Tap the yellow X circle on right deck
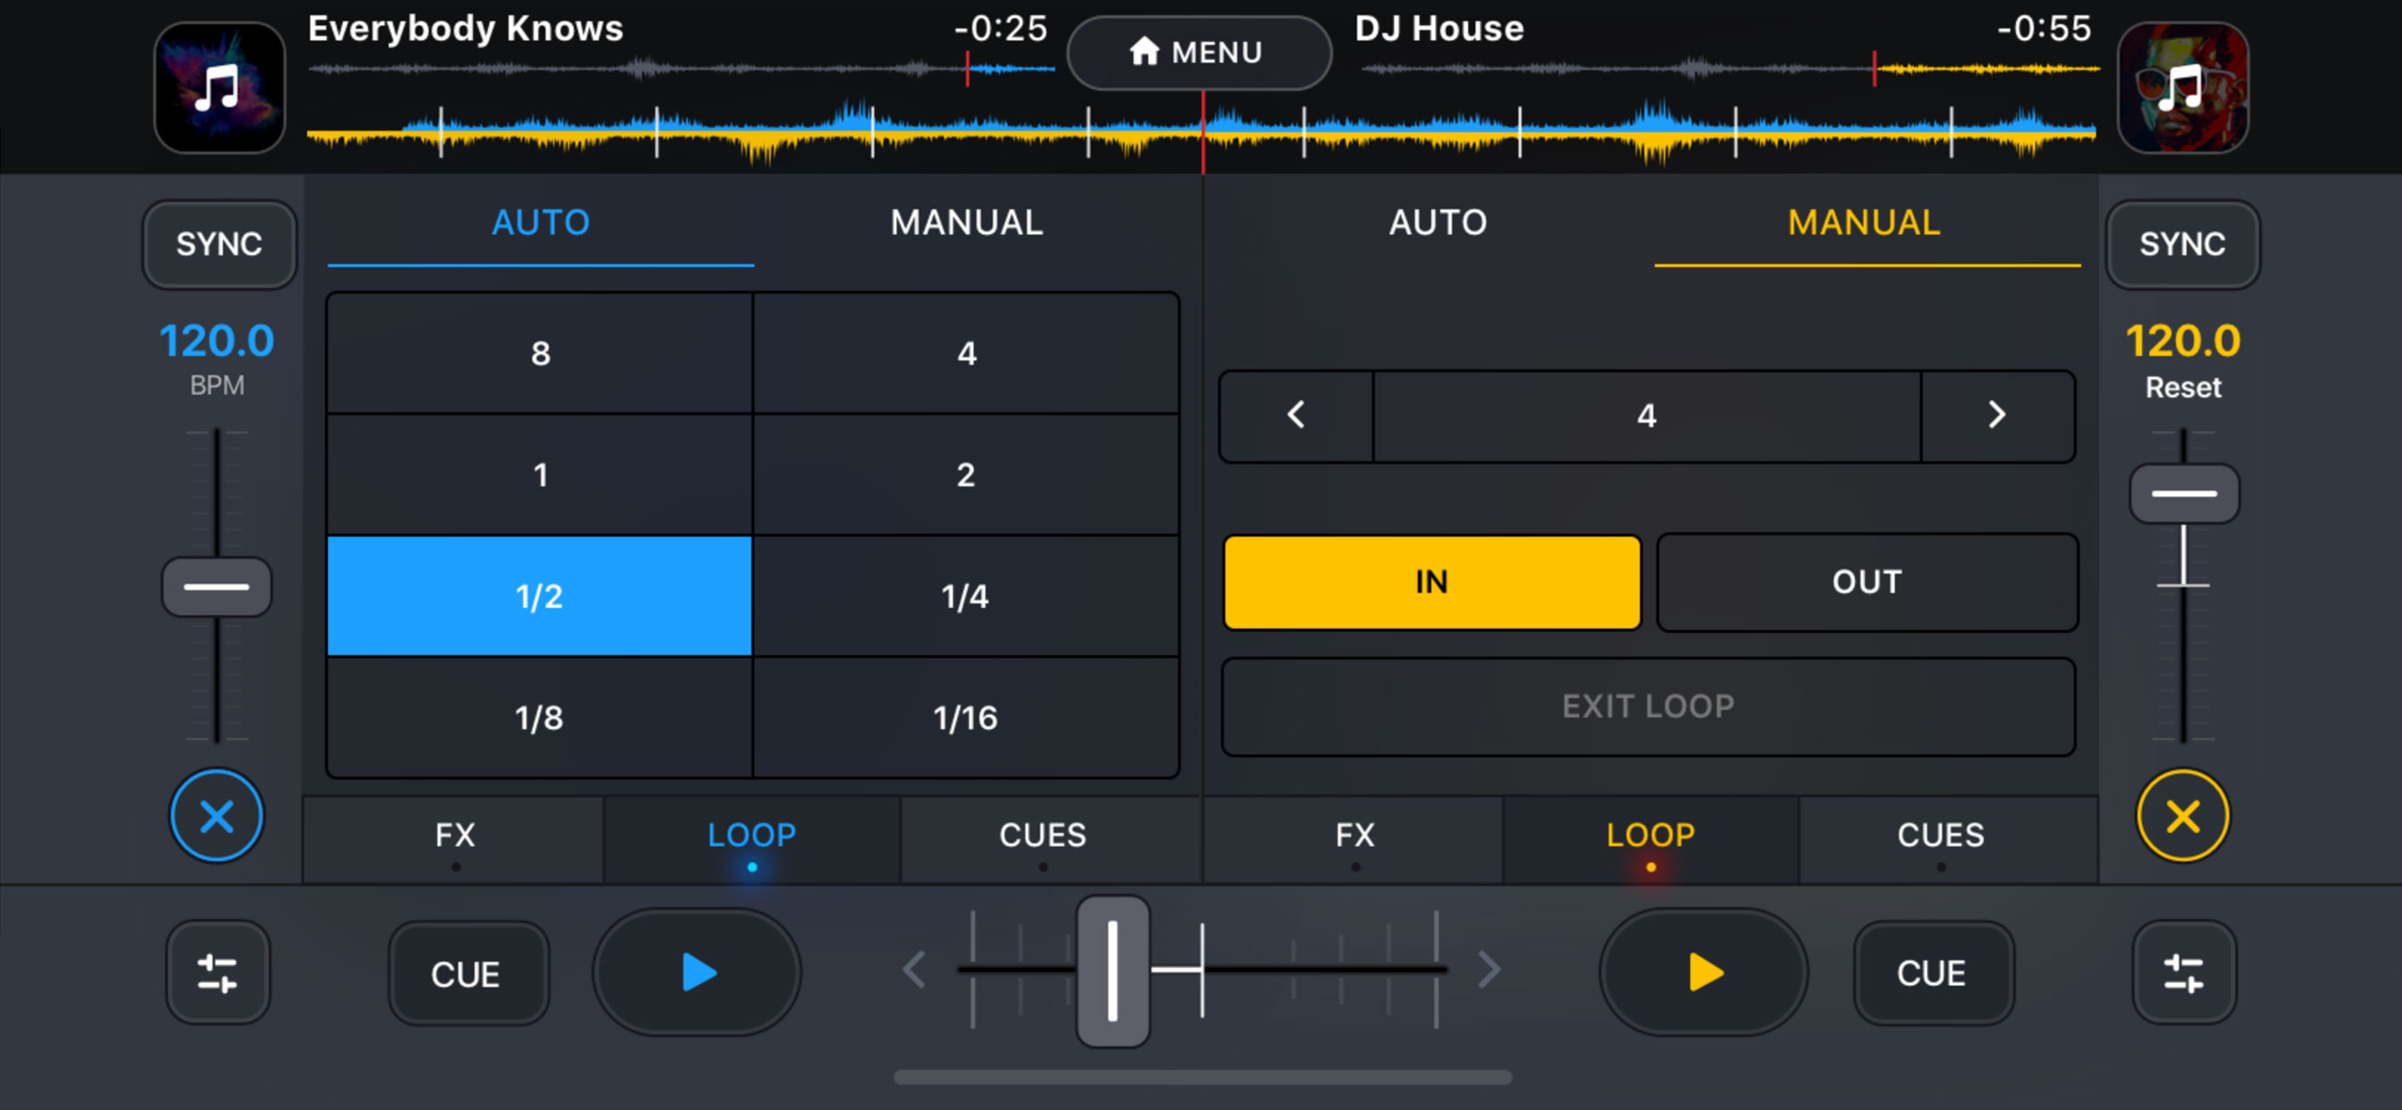 [2182, 816]
